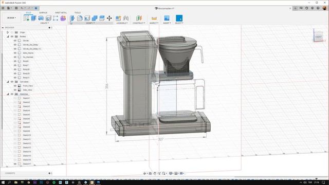Collapse the Bodies folder
Screen dimensions: 329x185
[8, 36]
